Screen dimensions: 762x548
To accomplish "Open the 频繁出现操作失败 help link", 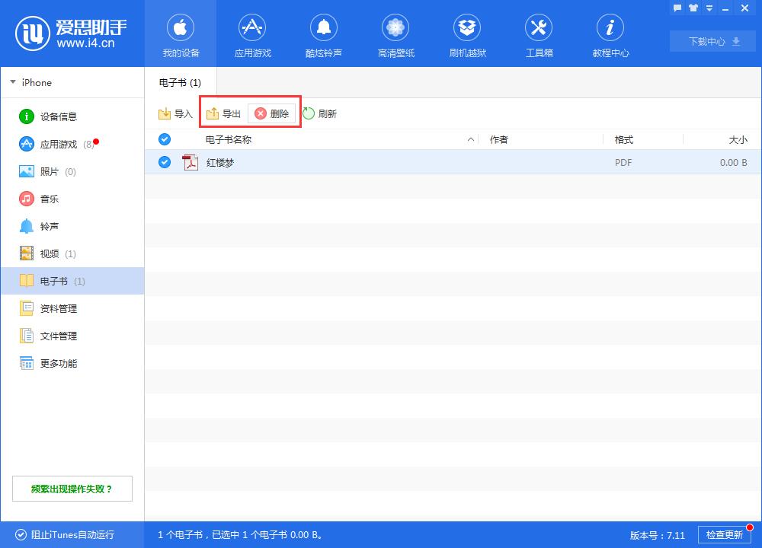I will point(72,488).
